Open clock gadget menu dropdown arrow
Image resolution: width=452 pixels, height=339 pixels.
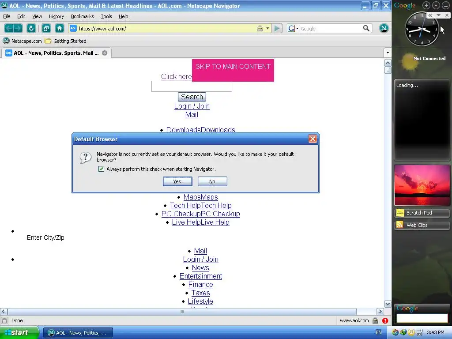point(438,15)
